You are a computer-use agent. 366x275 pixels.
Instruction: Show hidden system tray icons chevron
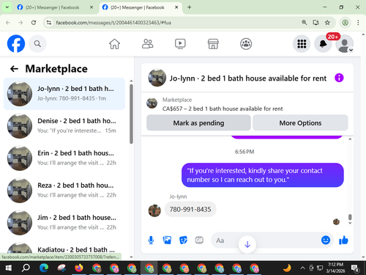tap(302, 268)
